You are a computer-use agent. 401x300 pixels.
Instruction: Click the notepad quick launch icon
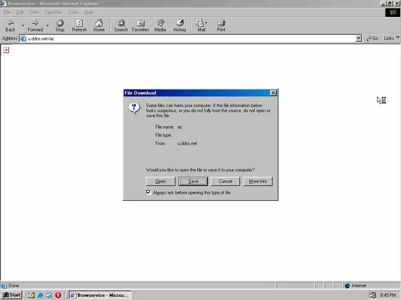(x=31, y=295)
